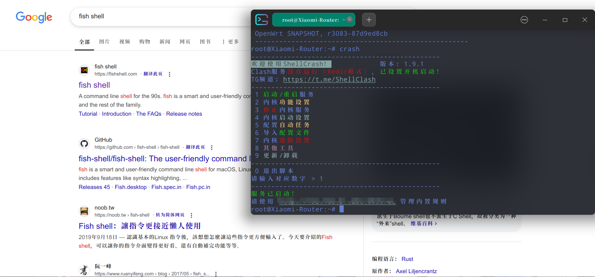The width and height of the screenshot is (595, 277).
Task: Open options for GitHub result
Action: point(212,147)
